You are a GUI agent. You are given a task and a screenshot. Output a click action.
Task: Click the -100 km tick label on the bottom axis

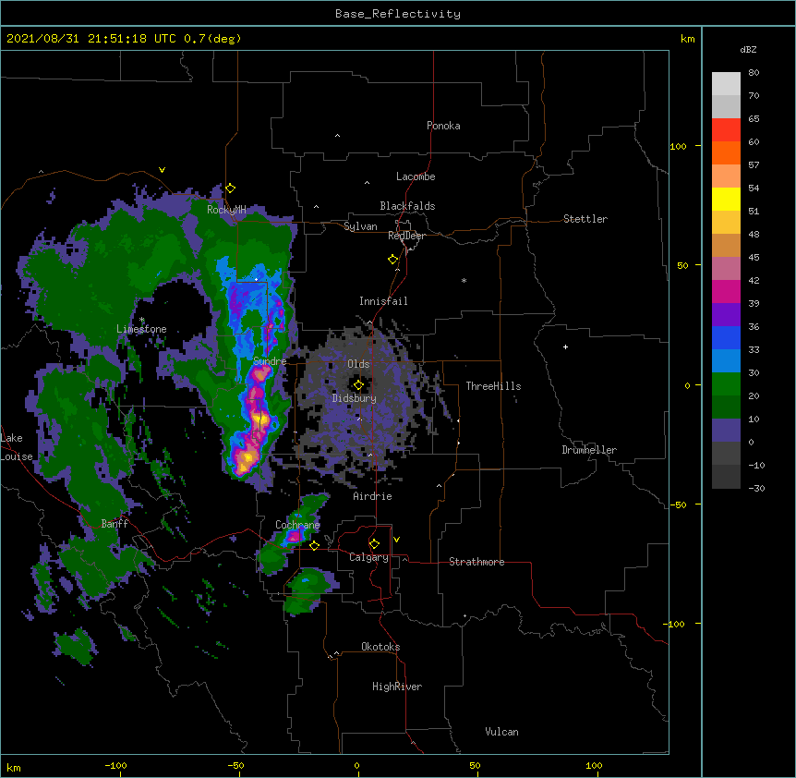115,765
